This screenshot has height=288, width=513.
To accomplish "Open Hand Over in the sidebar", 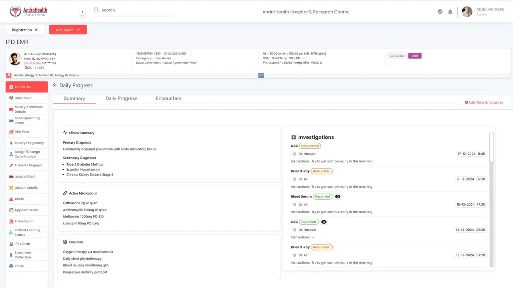I will [x=26, y=98].
